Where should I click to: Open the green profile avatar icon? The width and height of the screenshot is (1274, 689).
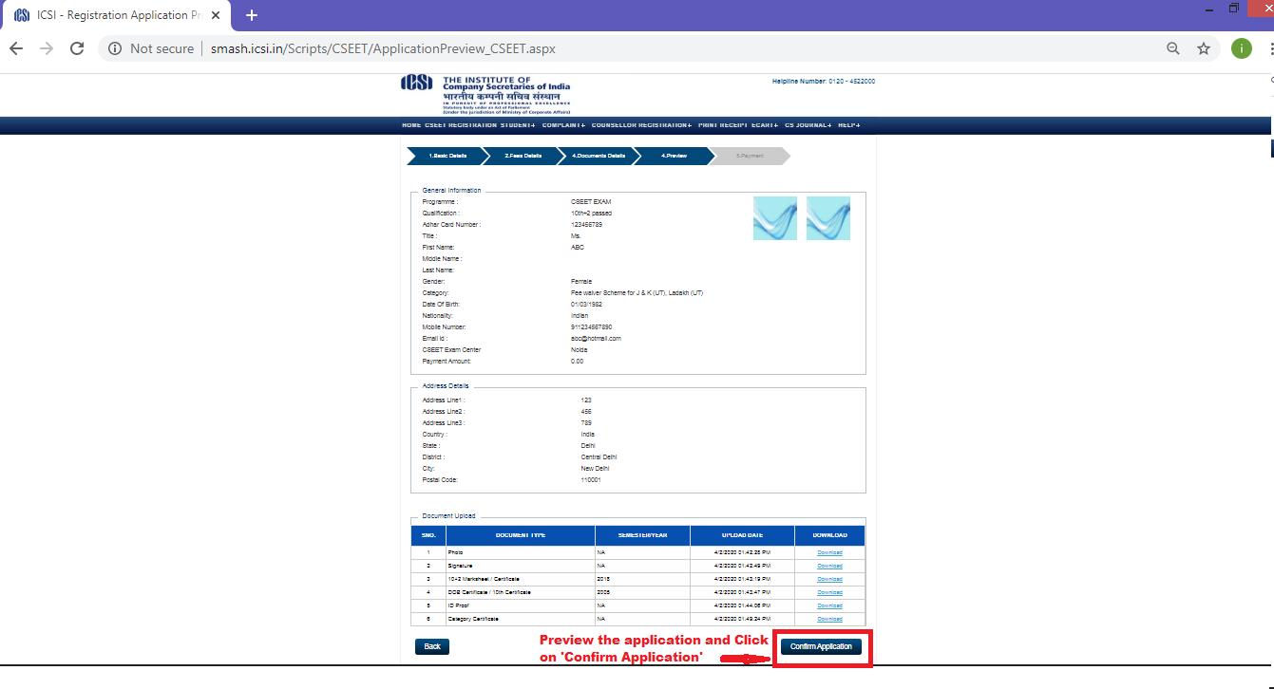pyautogui.click(x=1241, y=48)
